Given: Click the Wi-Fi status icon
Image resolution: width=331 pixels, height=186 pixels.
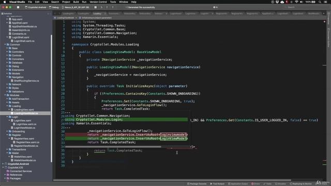Looking at the screenshot, I should click(x=296, y=2).
